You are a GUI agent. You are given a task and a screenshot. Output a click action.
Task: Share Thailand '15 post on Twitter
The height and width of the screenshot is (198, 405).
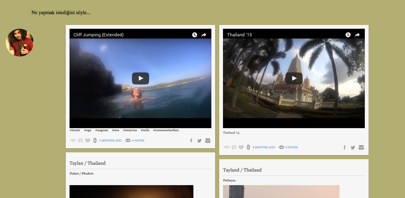point(353,148)
